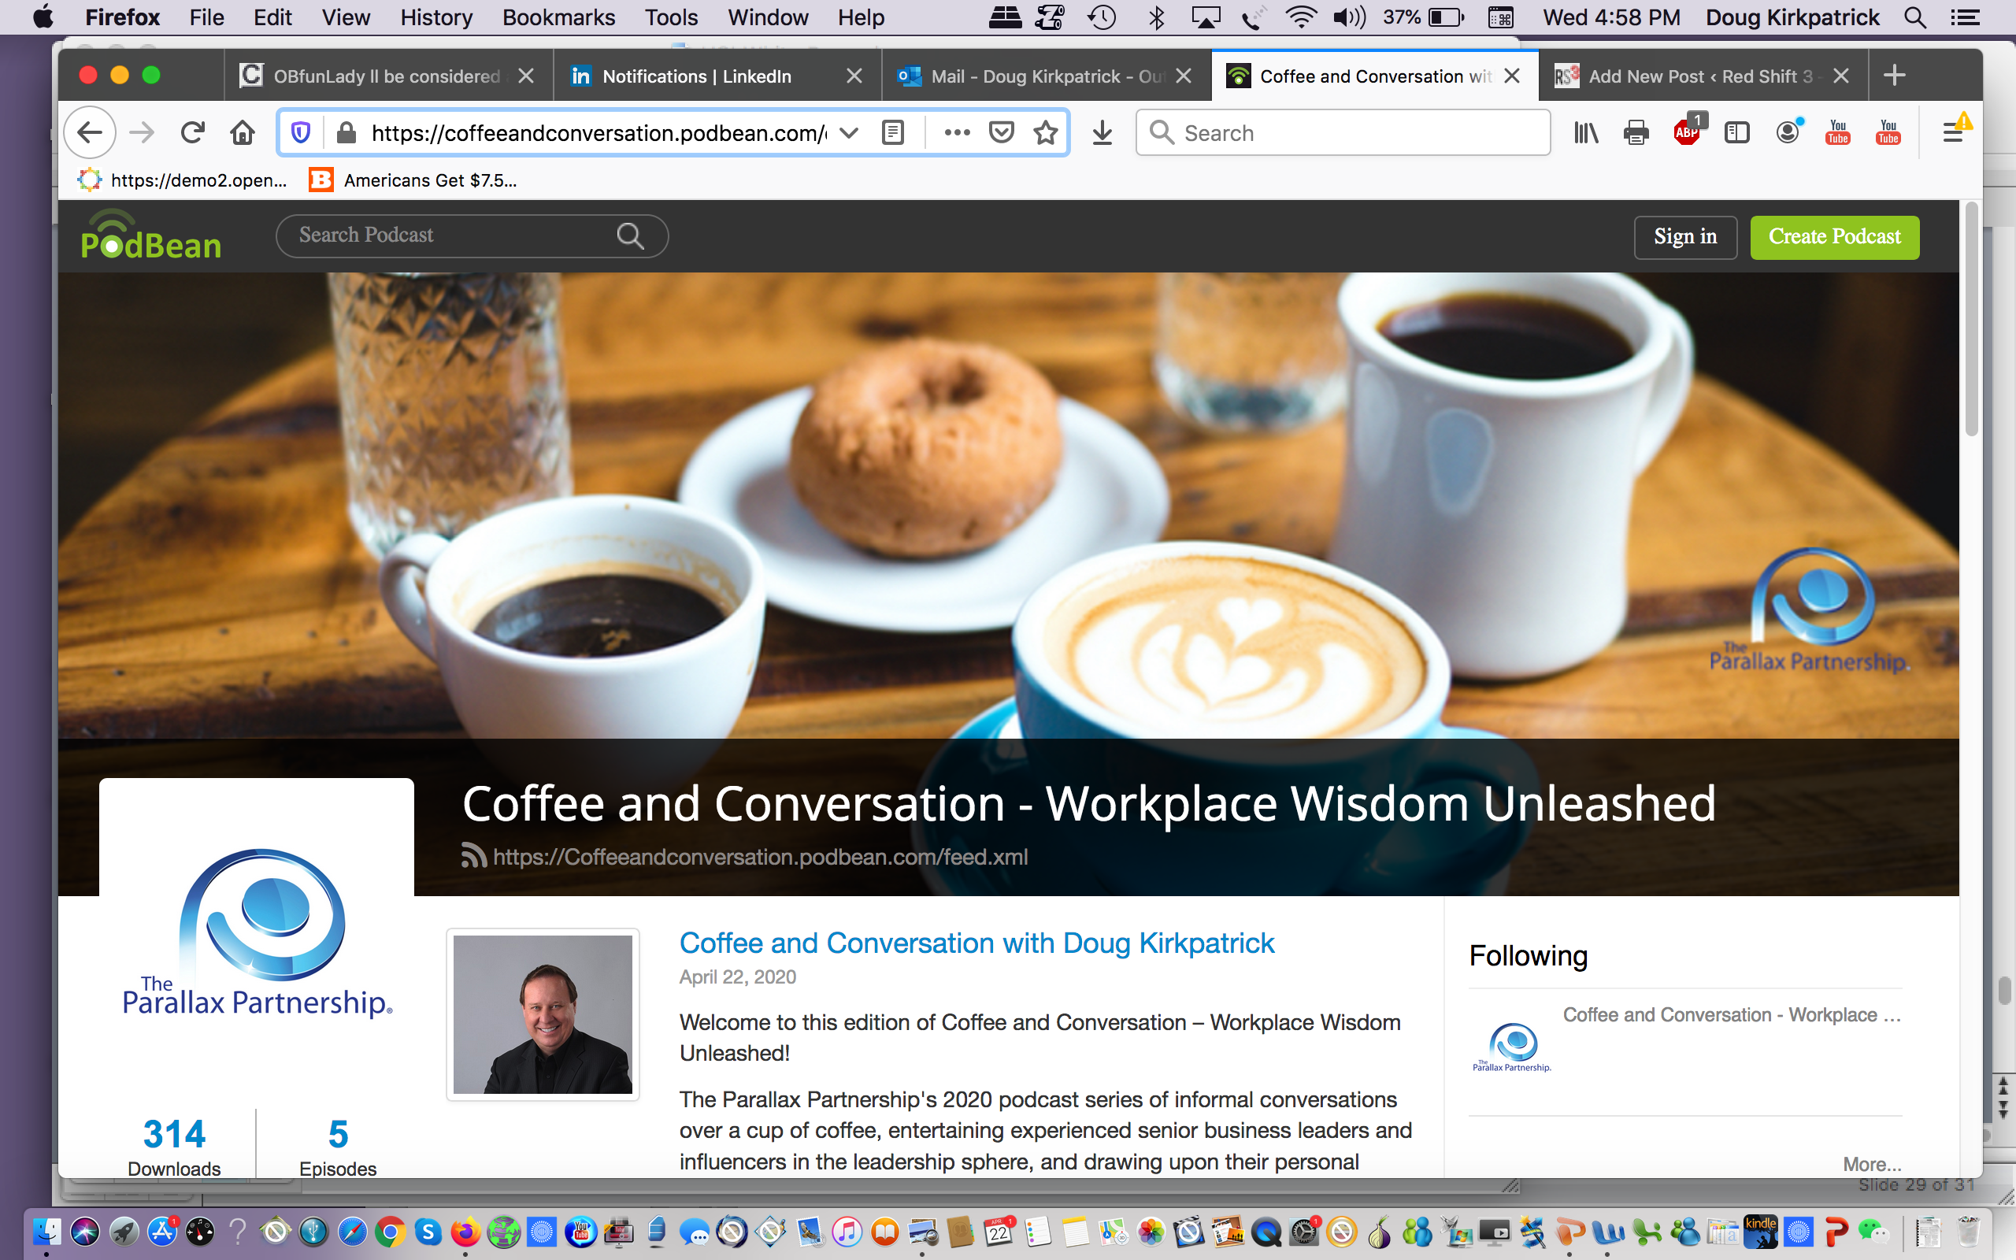Open Skype from the Dock
This screenshot has width=2016, height=1260.
click(x=428, y=1232)
